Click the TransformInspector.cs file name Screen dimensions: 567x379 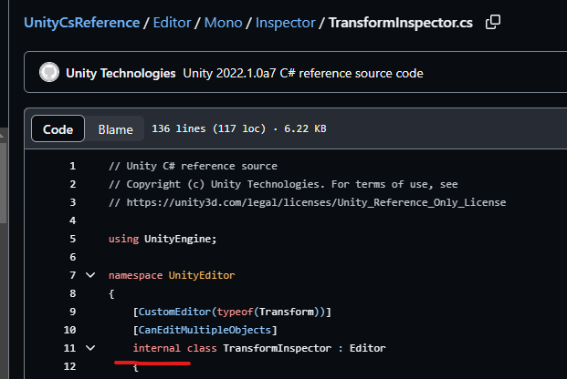click(x=401, y=23)
